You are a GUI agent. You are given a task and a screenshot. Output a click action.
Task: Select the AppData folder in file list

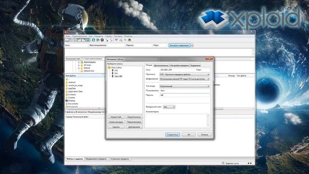[72, 88]
